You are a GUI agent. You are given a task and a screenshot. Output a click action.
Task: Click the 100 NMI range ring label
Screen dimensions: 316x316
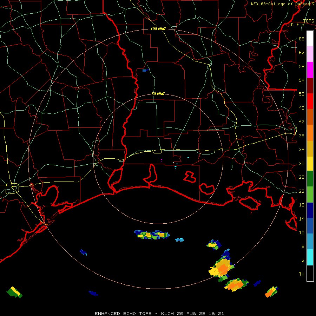coord(158,29)
